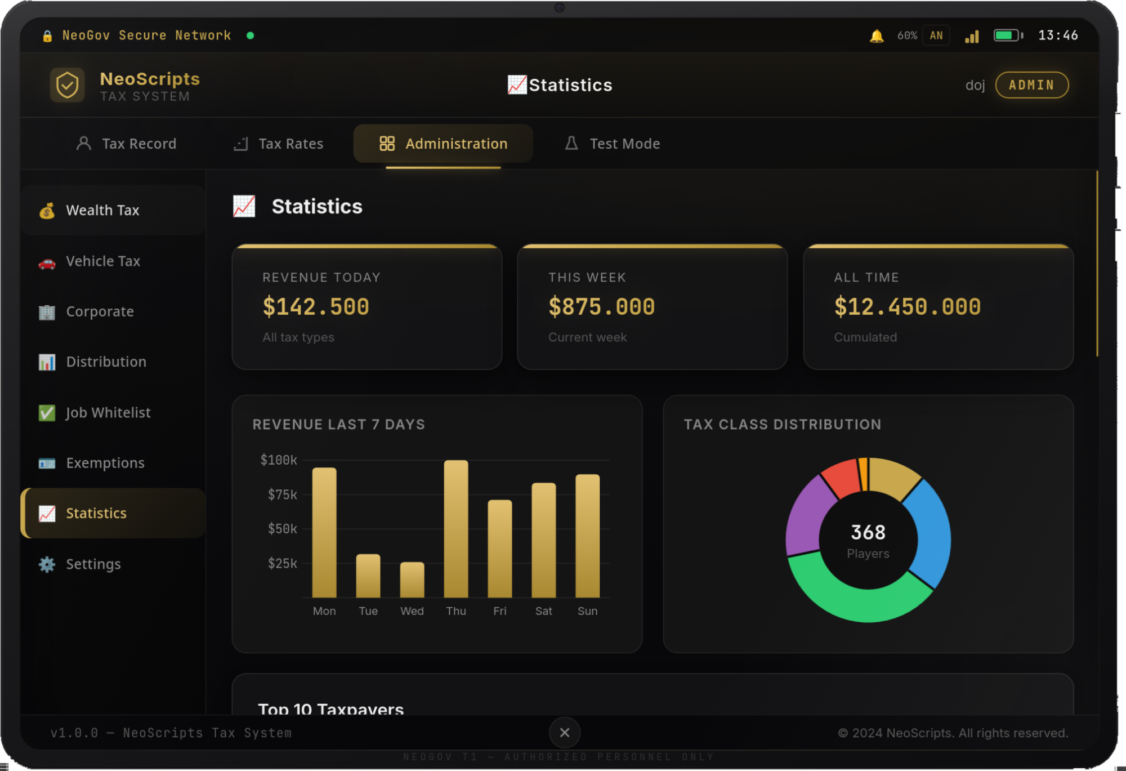The height and width of the screenshot is (771, 1126).
Task: Click Monday's revenue bar
Action: pyautogui.click(x=324, y=533)
